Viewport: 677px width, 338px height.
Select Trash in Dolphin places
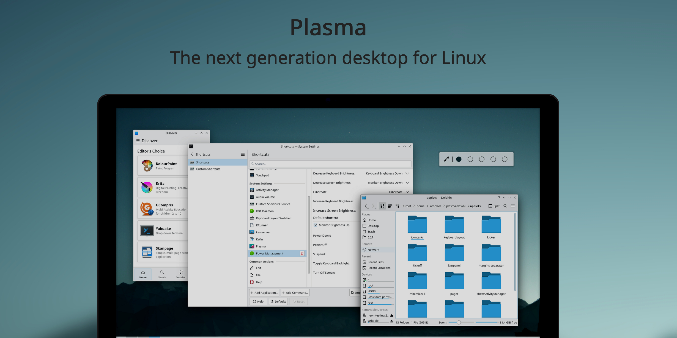pos(378,232)
